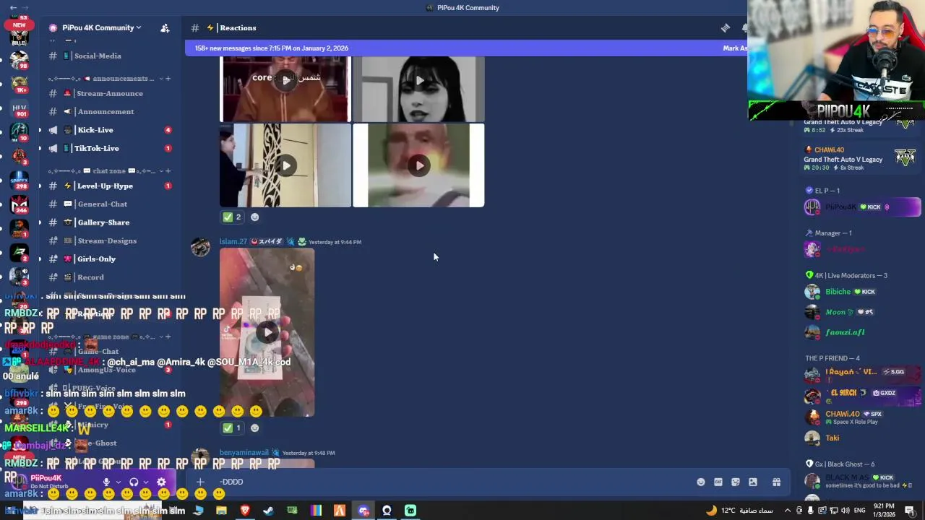This screenshot has width=925, height=520.
Task: Open member Taki's profile
Action: click(861, 438)
